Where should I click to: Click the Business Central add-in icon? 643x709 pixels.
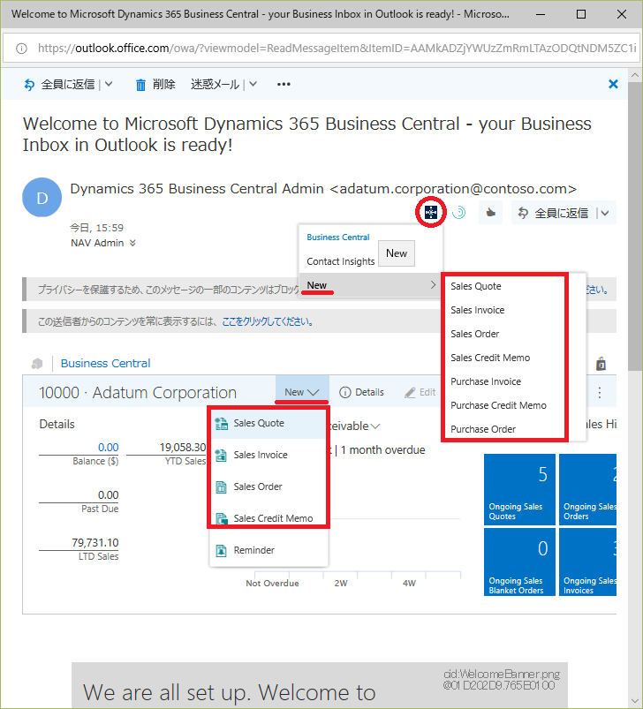[431, 212]
